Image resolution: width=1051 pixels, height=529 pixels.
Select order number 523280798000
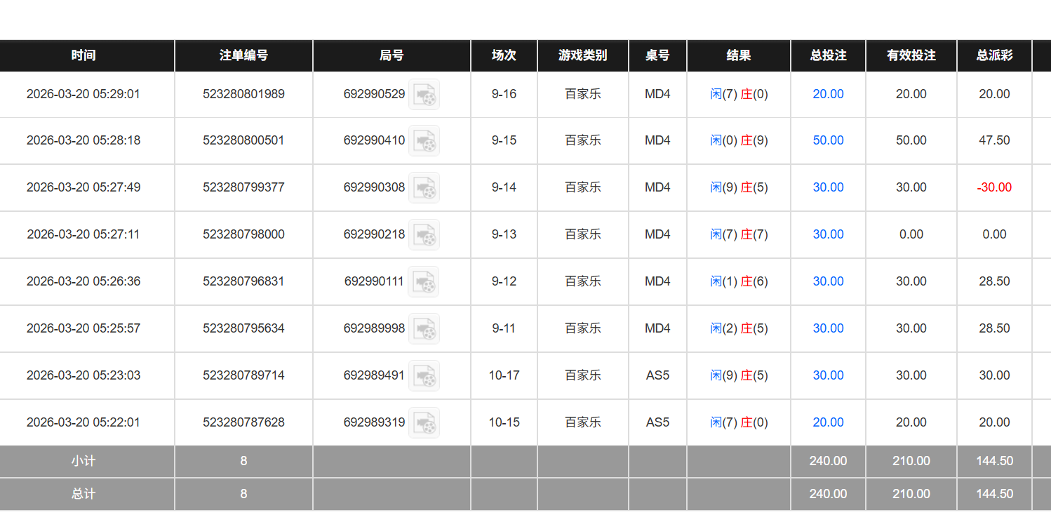pyautogui.click(x=243, y=234)
